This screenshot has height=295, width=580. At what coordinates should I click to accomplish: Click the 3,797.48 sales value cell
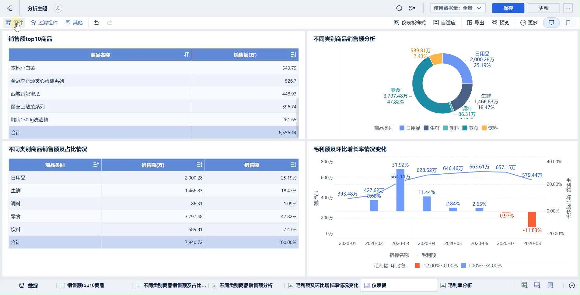[153, 216]
